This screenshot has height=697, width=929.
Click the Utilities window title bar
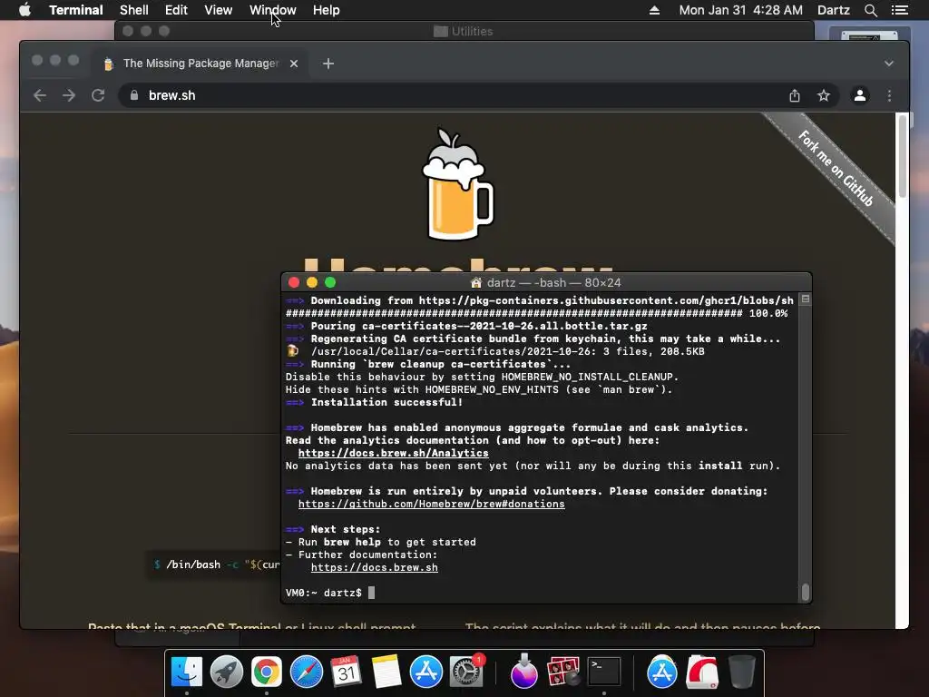click(464, 31)
